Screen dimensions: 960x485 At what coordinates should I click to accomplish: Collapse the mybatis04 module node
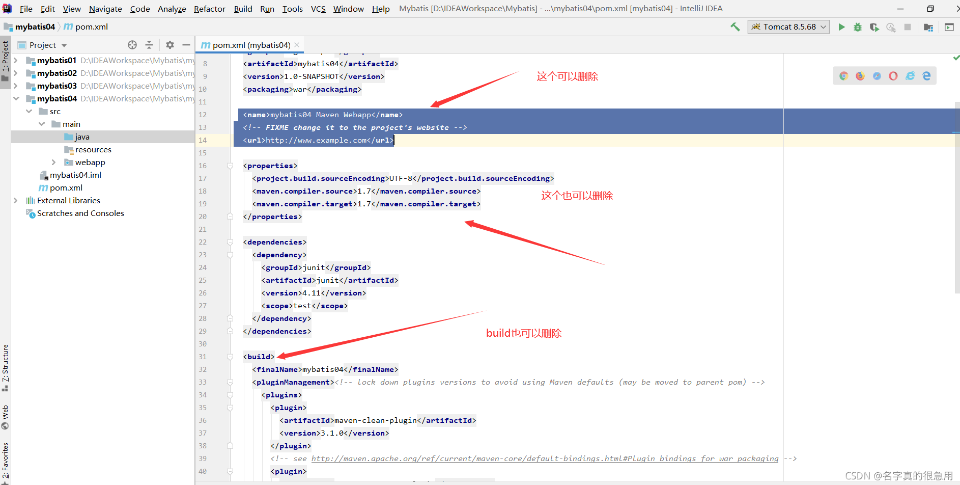point(16,98)
